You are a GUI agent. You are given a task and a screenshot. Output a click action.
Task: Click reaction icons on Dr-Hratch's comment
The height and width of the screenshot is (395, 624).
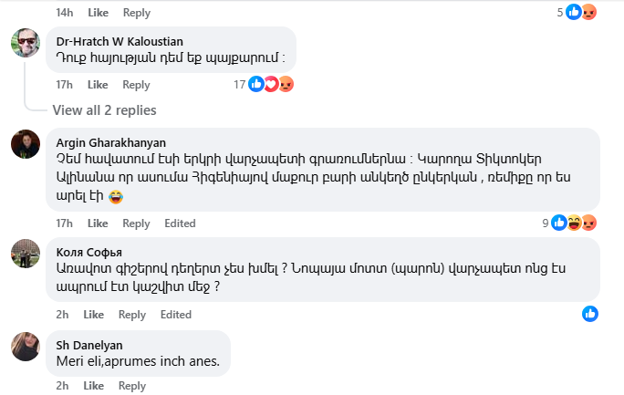[x=271, y=85]
